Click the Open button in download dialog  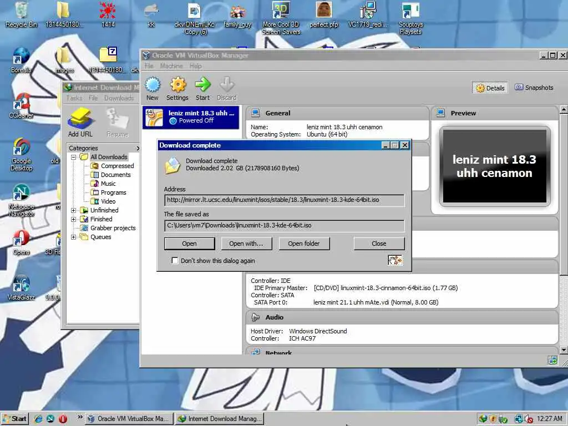click(190, 244)
